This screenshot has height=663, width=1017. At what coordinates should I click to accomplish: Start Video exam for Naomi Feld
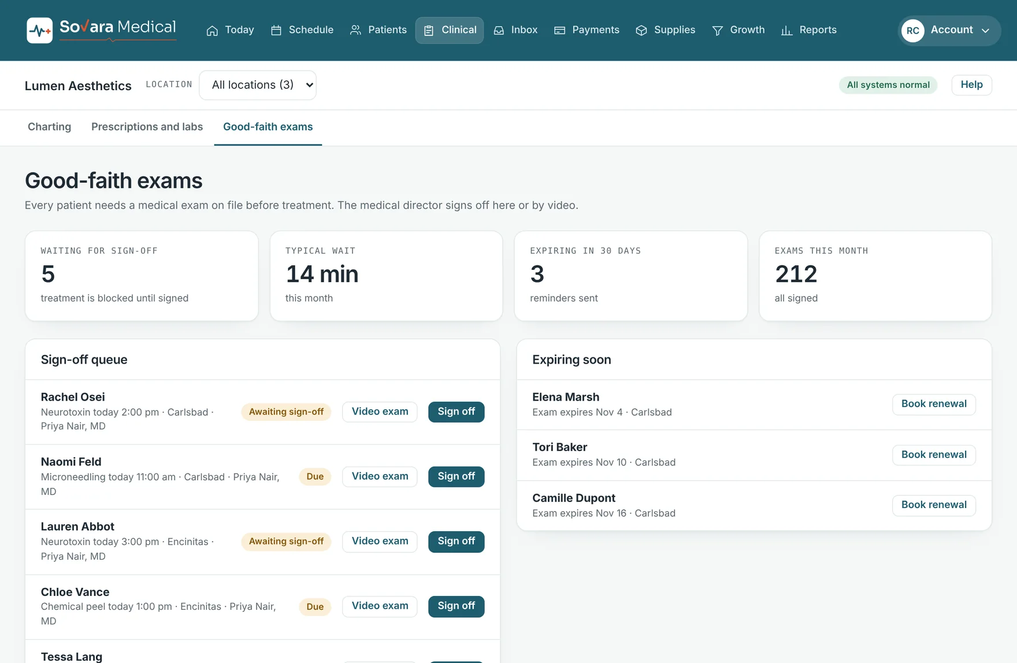pyautogui.click(x=380, y=477)
